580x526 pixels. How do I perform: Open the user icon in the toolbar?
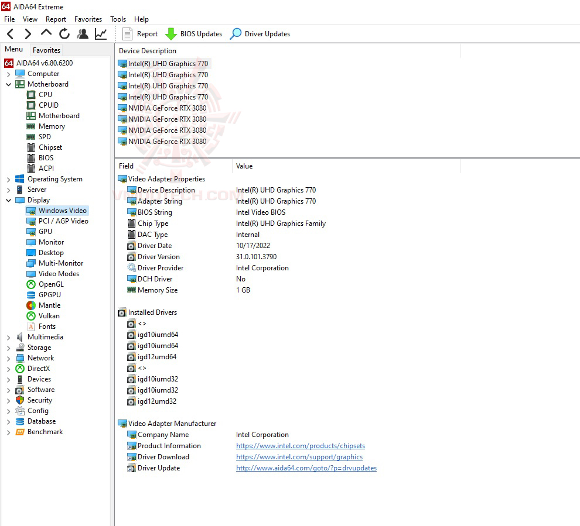(x=83, y=34)
